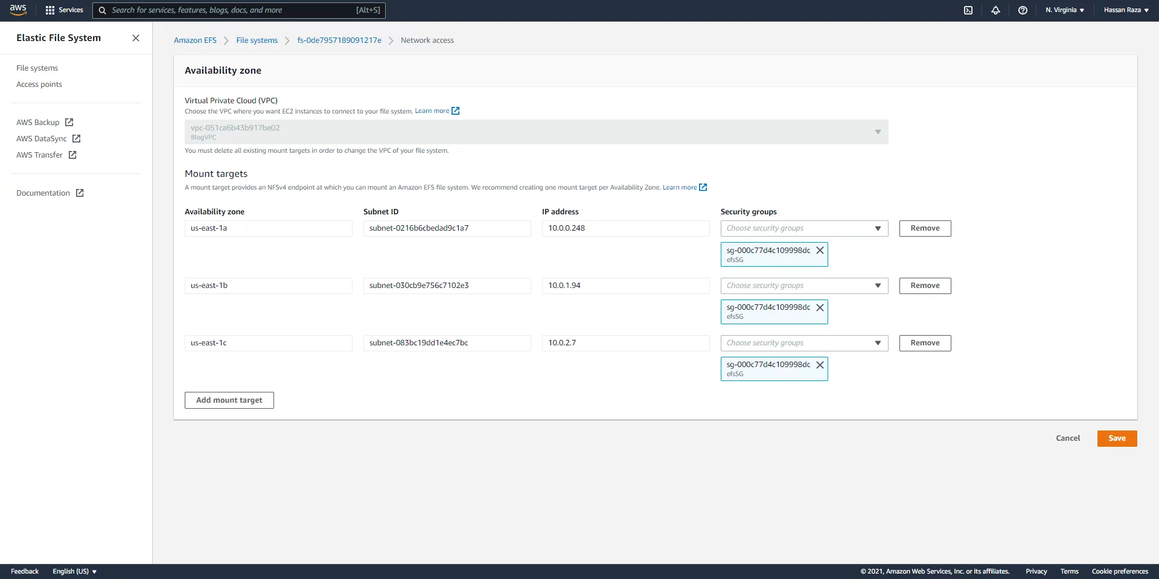Click the external link icon beside Mount targets Learn more
1159x579 pixels.
703,188
